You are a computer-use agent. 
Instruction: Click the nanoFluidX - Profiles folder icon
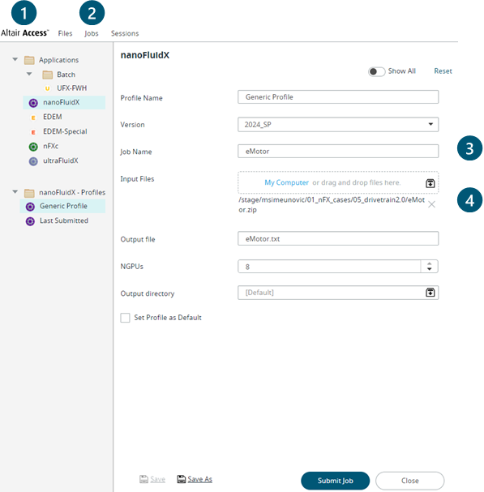coord(29,193)
